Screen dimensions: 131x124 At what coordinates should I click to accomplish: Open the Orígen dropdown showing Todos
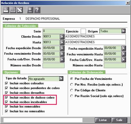point(124,31)
